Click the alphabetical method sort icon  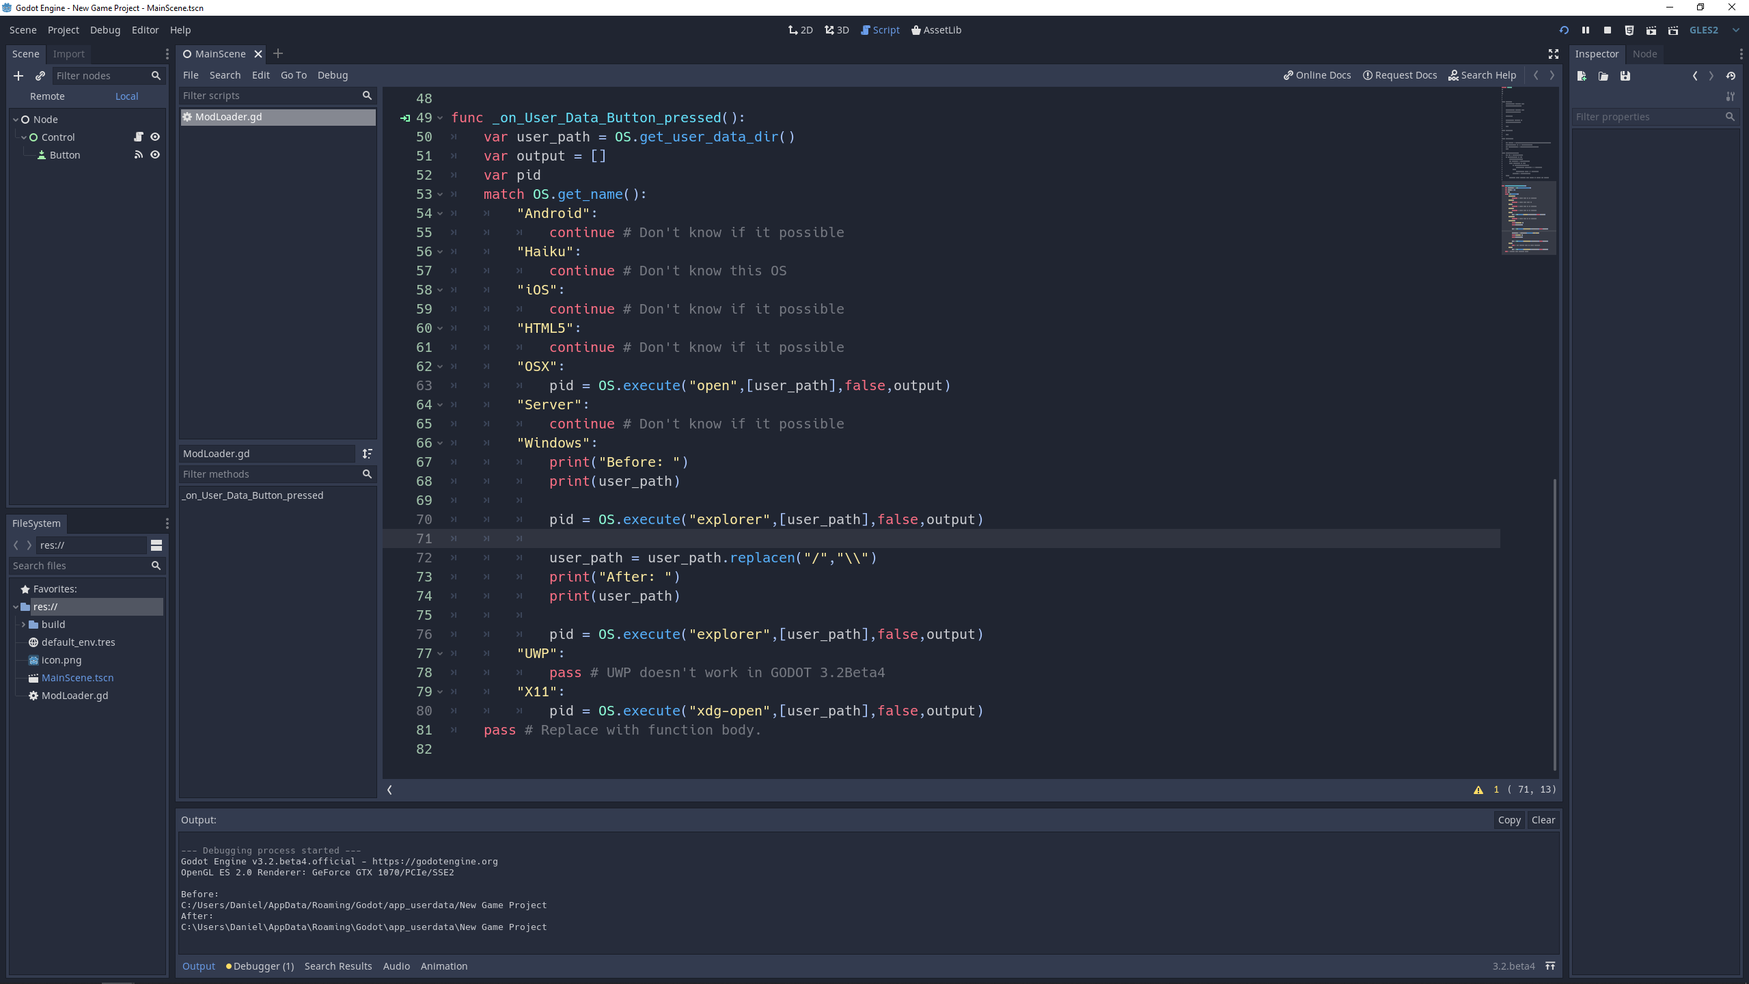click(x=367, y=454)
